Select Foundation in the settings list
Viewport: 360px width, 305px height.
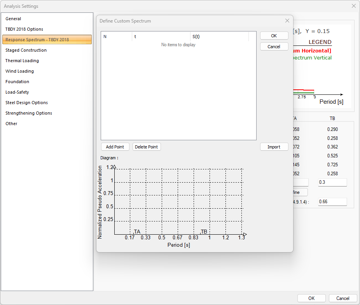pyautogui.click(x=17, y=82)
